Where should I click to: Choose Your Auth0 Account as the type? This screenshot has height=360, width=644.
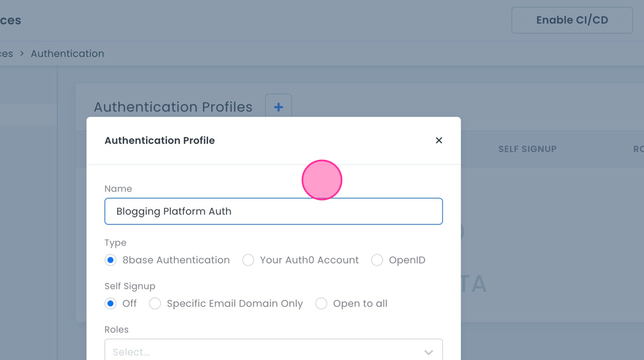point(248,260)
